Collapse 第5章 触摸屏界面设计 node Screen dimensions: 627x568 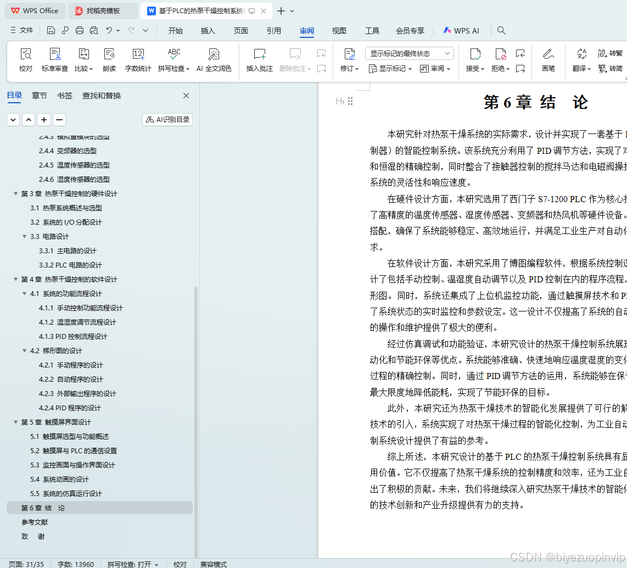(x=15, y=422)
